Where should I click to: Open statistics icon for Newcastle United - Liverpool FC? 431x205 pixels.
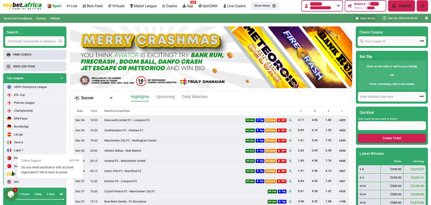290,120
